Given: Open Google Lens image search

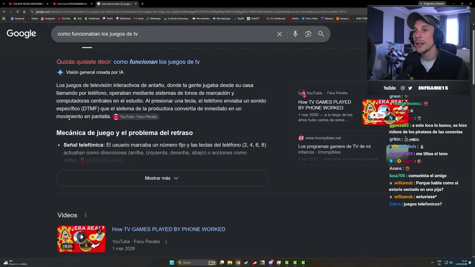Looking at the screenshot, I should pos(308,34).
